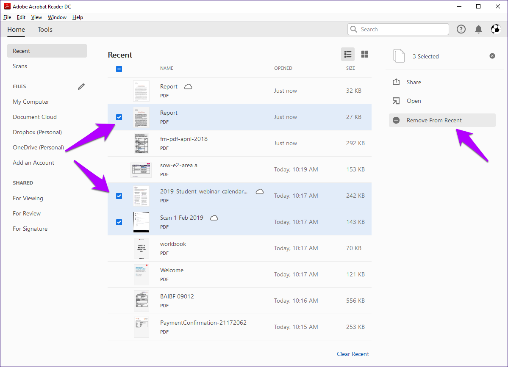
Task: Click the Remove From Recent button
Action: point(442,120)
